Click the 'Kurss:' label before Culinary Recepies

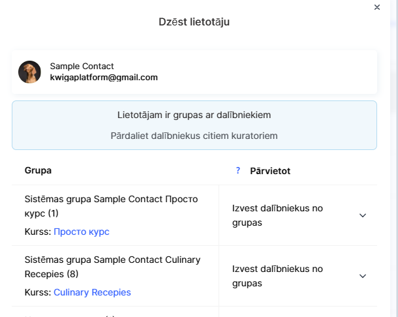click(37, 292)
